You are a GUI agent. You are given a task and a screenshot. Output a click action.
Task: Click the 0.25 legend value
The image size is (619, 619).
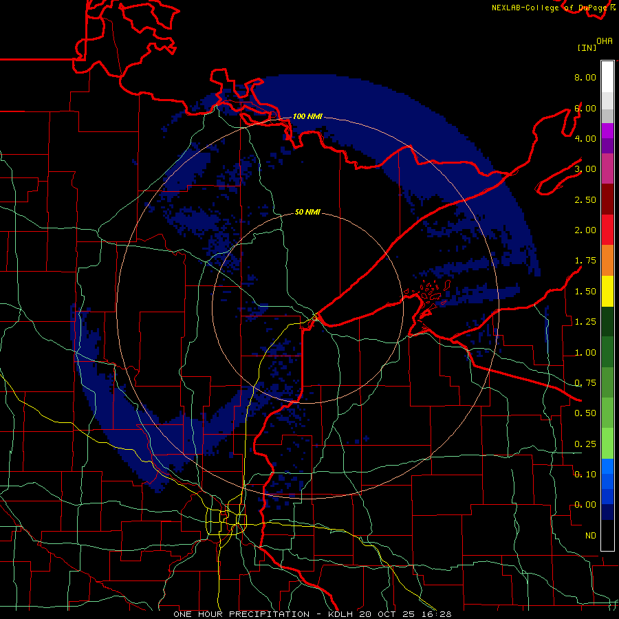pos(585,444)
